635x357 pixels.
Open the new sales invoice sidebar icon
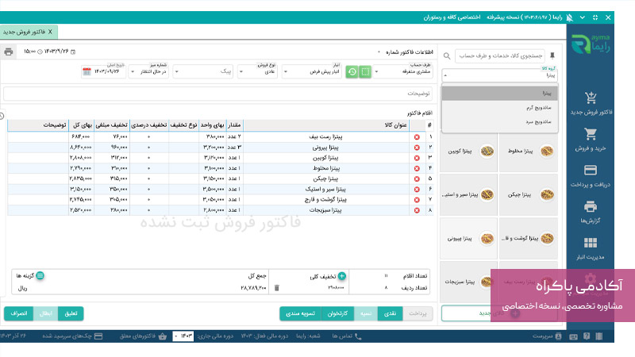click(591, 98)
